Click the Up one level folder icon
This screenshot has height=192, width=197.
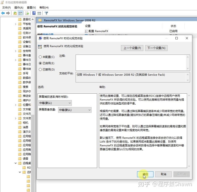pos(15,13)
